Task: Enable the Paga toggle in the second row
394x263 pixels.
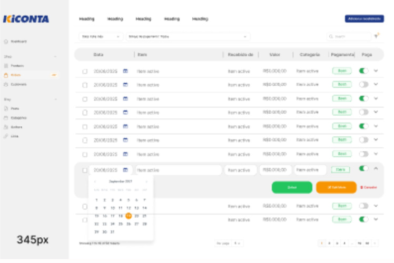Action: (x=363, y=84)
